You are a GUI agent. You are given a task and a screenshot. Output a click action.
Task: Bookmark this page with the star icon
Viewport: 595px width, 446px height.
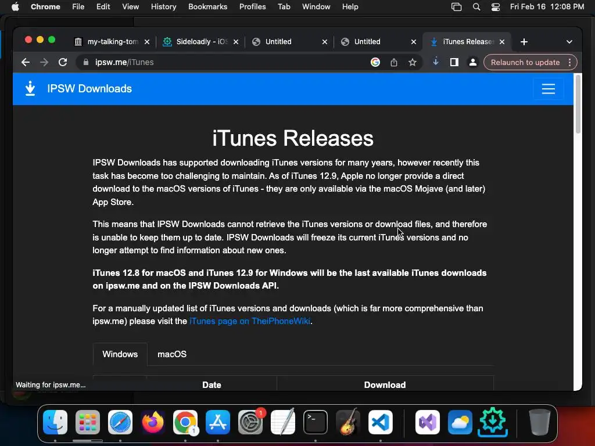pyautogui.click(x=413, y=62)
